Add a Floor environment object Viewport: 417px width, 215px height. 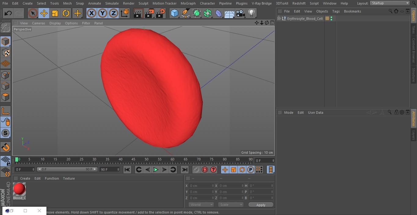point(230,13)
